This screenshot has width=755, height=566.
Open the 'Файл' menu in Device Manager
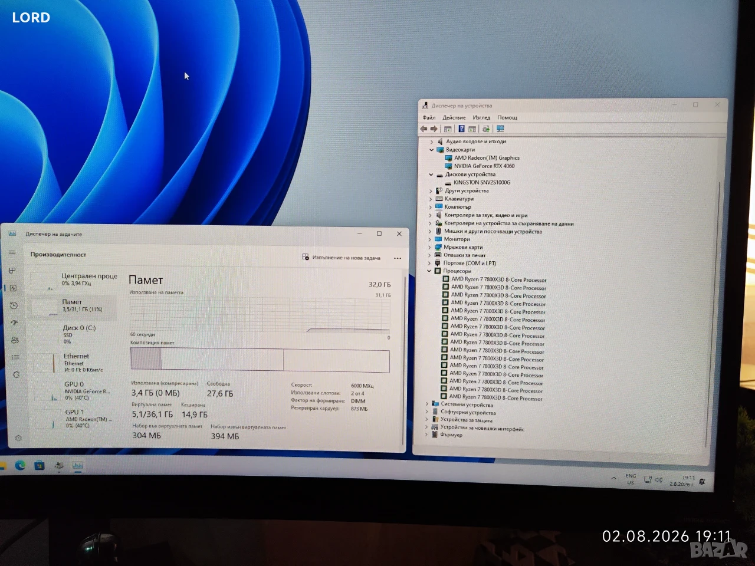point(429,117)
